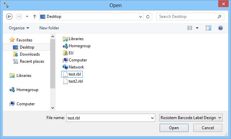The image size is (231, 139).
Task: Click the Computer icon in file list
Action: (65, 60)
